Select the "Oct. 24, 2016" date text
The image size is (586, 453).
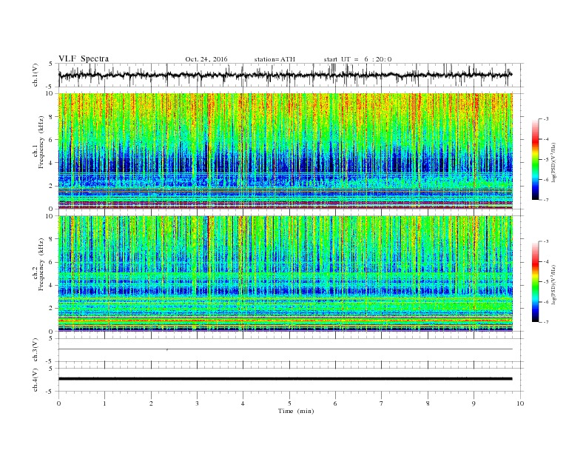tap(206, 59)
